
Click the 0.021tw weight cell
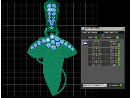[114, 63]
